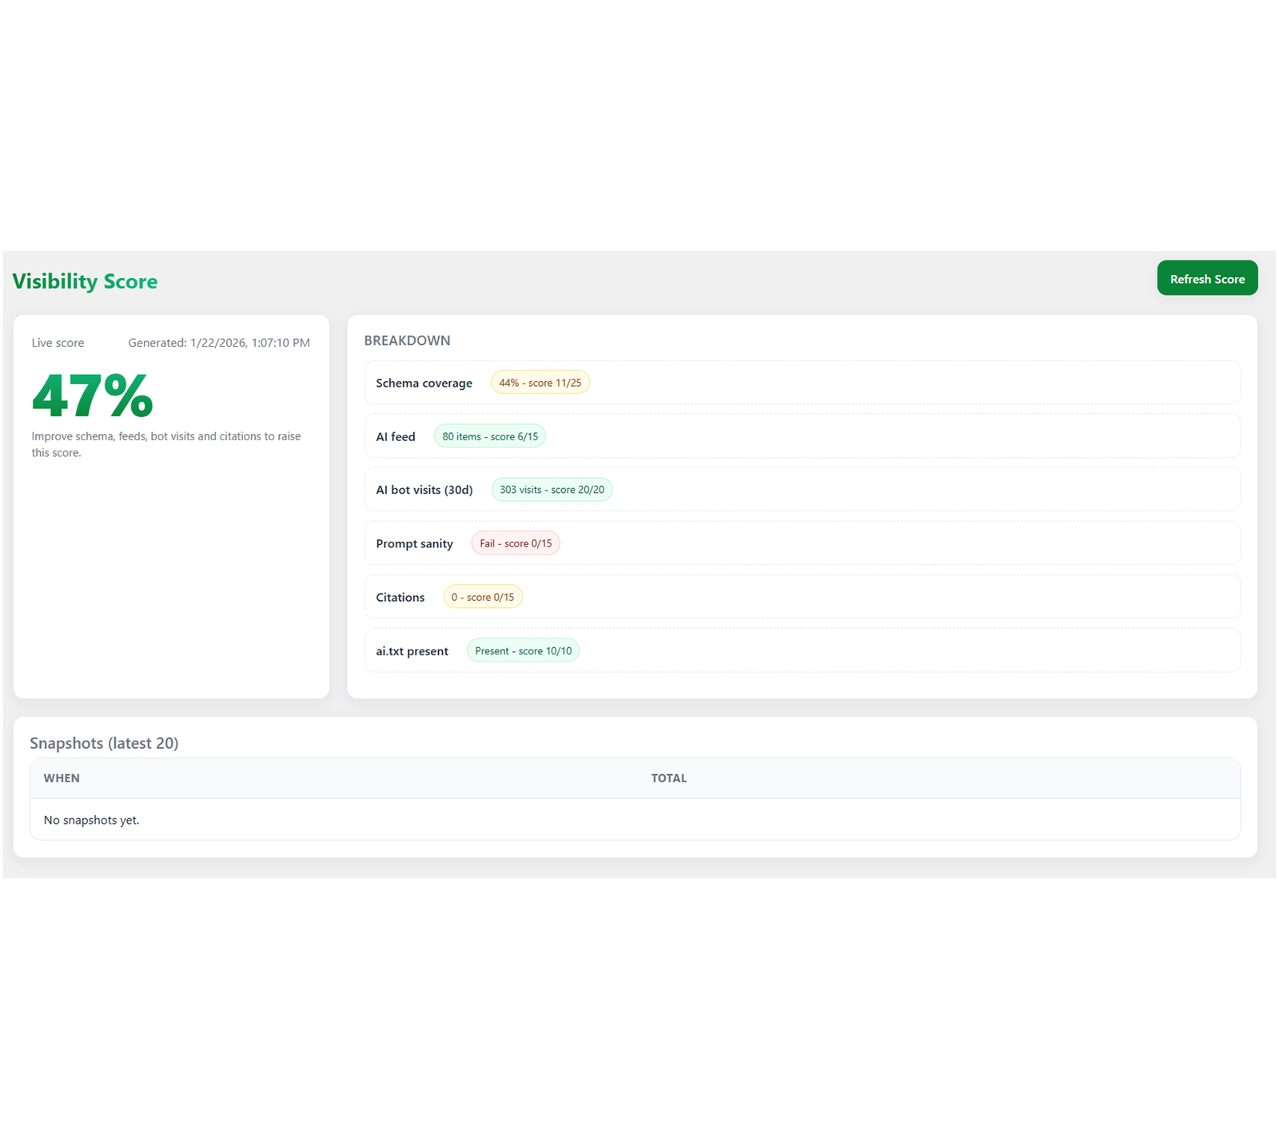Select the Prompt sanity row label

point(414,543)
